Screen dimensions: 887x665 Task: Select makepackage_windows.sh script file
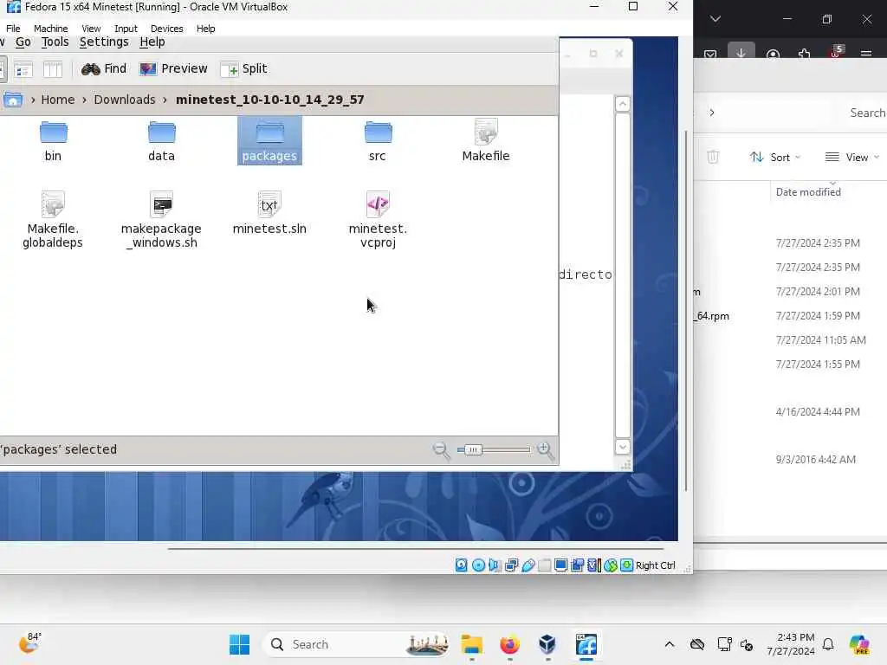161,221
